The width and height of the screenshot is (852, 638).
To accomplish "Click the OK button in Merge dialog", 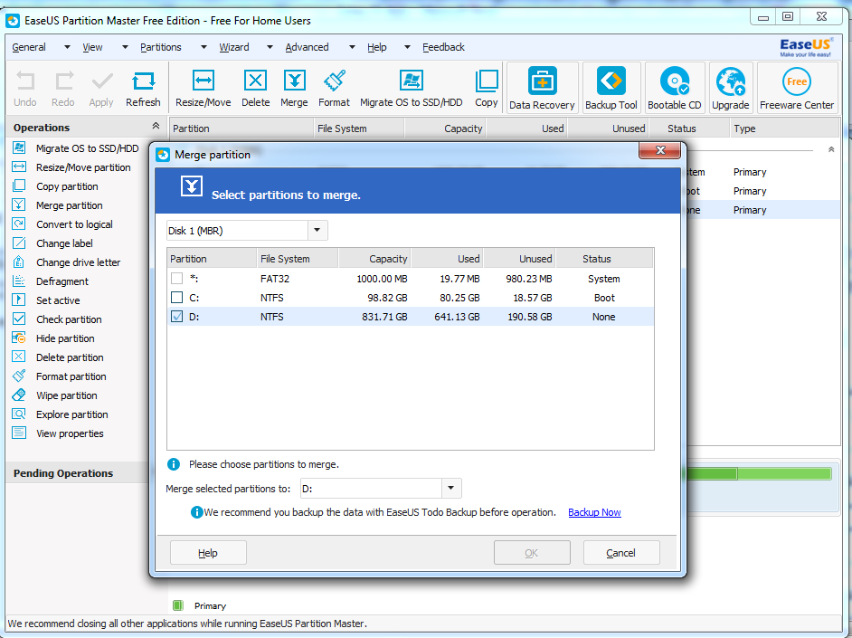I will [532, 553].
